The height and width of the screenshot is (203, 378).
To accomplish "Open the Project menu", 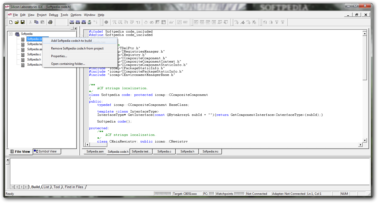I will pyautogui.click(x=42, y=15).
